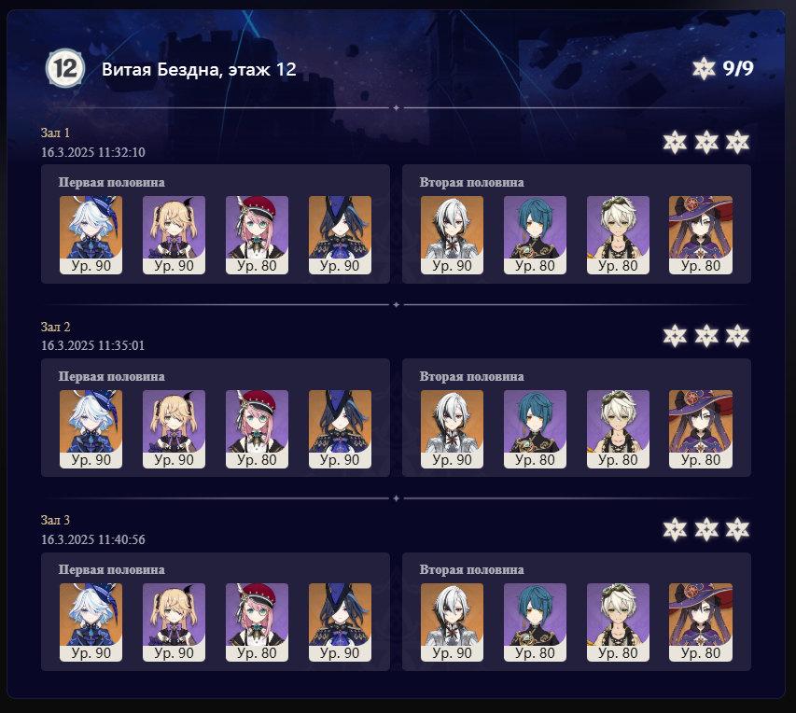This screenshot has width=796, height=713.
Task: Click Arlecchino portrait in Зал 2 second half
Action: pyautogui.click(x=452, y=429)
